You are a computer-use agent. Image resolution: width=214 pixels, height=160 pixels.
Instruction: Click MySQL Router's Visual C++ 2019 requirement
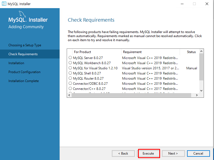click(150, 79)
